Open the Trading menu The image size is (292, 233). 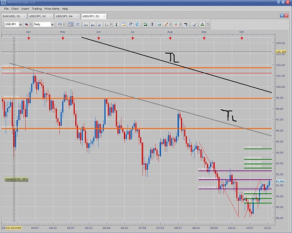pyautogui.click(x=37, y=9)
